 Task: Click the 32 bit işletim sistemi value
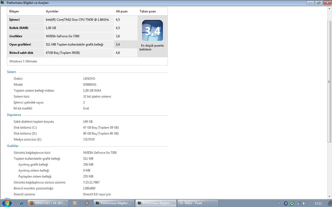coord(97,97)
